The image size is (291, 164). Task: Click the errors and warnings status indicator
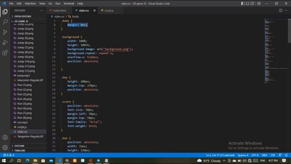click(x=9, y=155)
